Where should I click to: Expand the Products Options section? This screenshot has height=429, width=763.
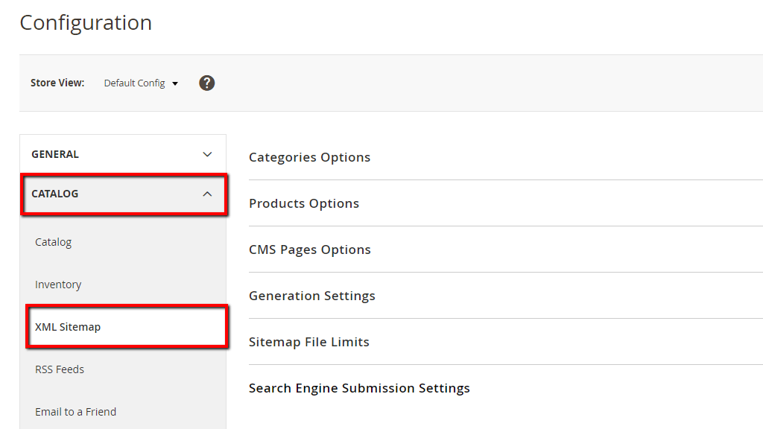(303, 203)
